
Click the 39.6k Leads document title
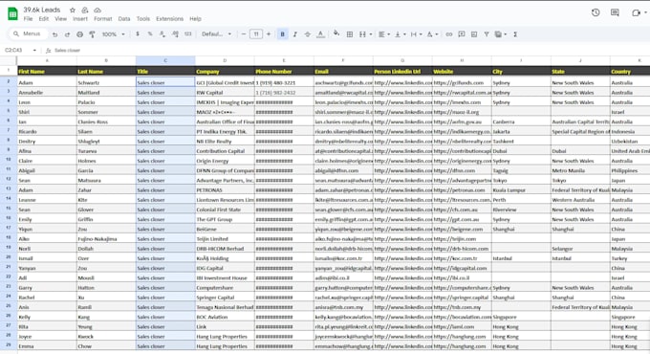[42, 10]
